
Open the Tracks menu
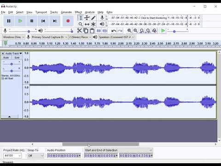pyautogui.click(x=54, y=12)
